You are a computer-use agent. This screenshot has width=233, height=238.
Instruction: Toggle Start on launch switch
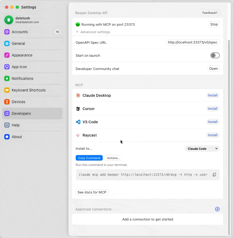coord(215,55)
